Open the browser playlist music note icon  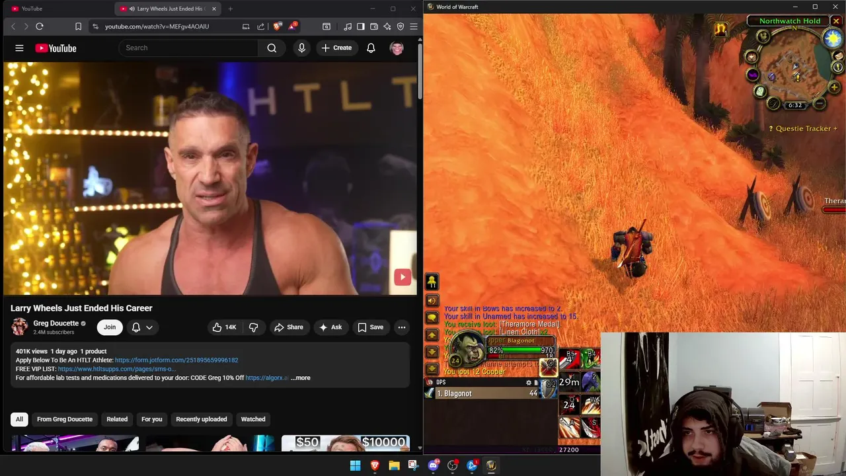[x=348, y=26]
